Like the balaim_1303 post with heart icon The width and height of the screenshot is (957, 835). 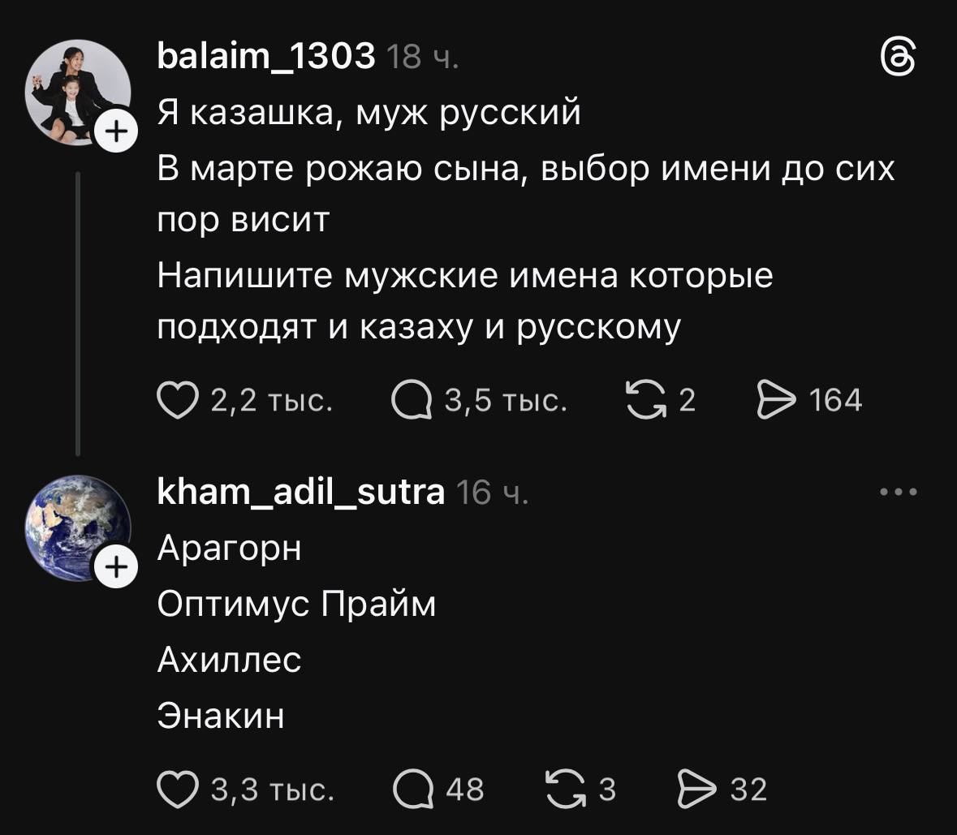(x=177, y=401)
